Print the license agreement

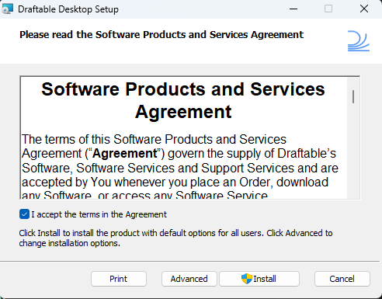119,279
